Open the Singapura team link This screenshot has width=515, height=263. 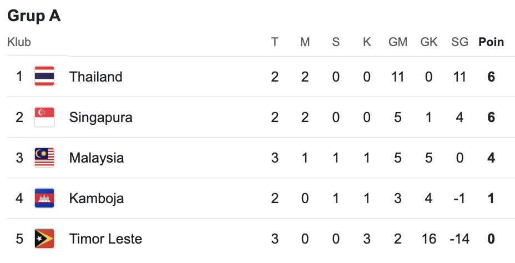101,118
